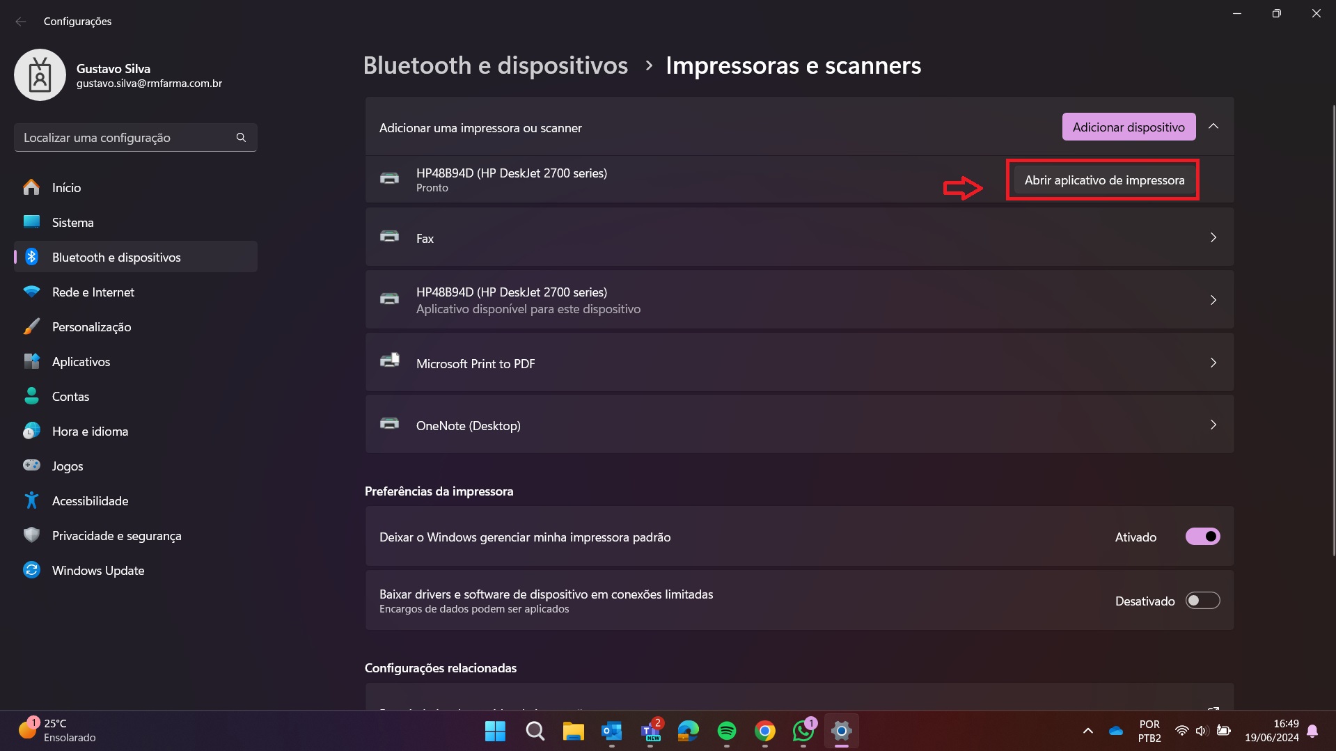Open WhatsApp from the taskbar

(x=803, y=731)
